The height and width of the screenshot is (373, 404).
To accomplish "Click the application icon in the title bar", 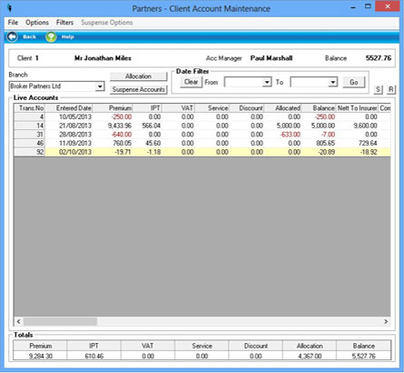I will (10, 8).
